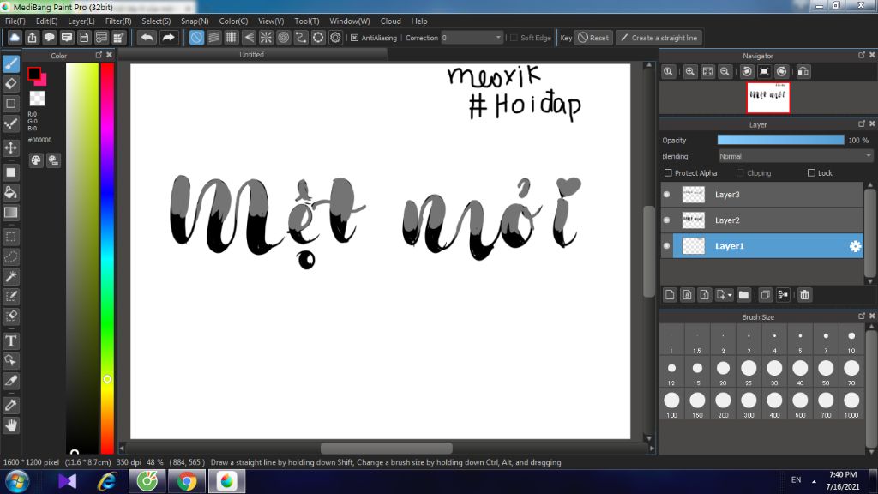The width and height of the screenshot is (878, 494).
Task: Select the Text tool
Action: pyautogui.click(x=10, y=340)
